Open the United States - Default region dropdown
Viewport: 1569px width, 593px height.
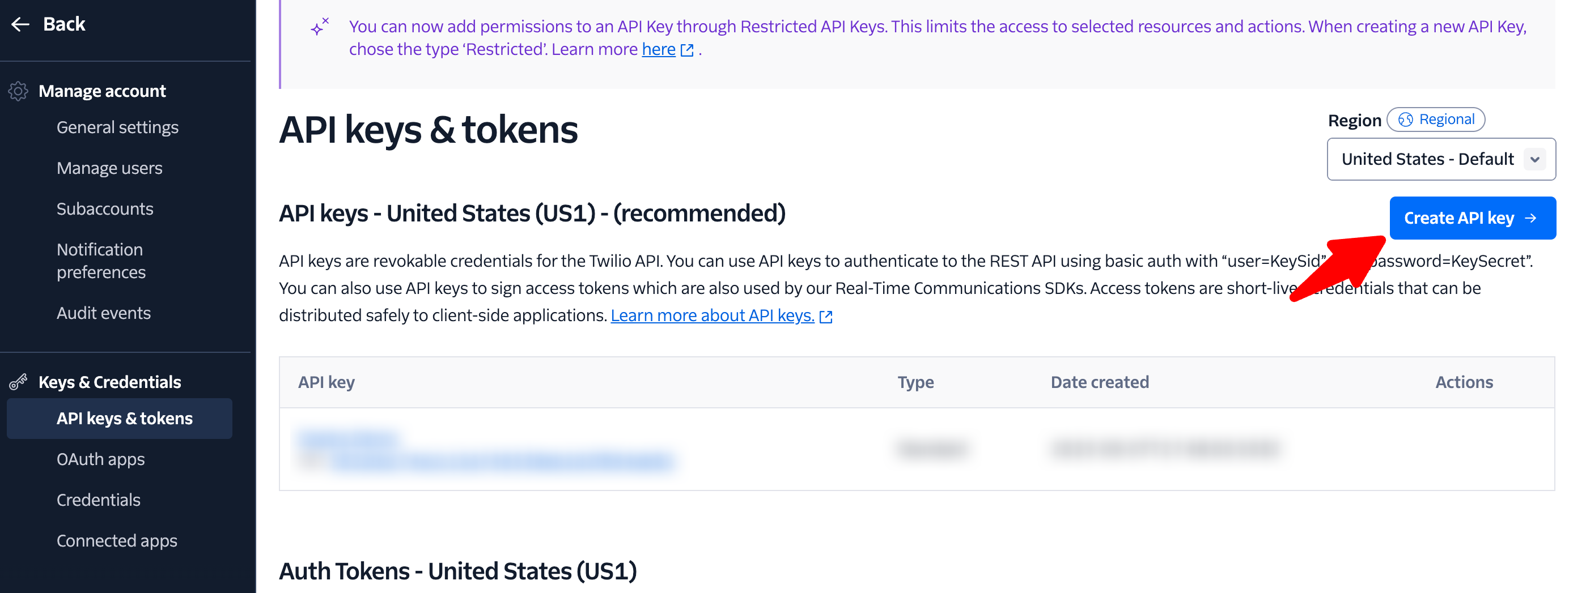[x=1427, y=160]
